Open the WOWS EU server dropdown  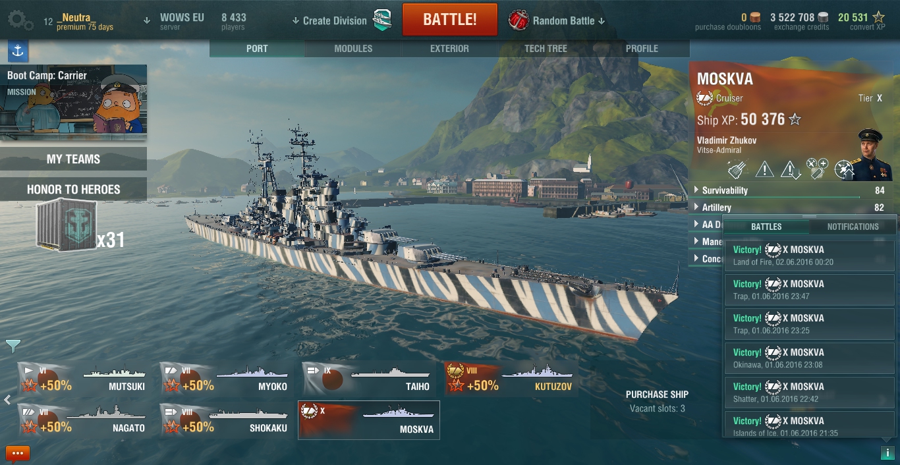(174, 20)
